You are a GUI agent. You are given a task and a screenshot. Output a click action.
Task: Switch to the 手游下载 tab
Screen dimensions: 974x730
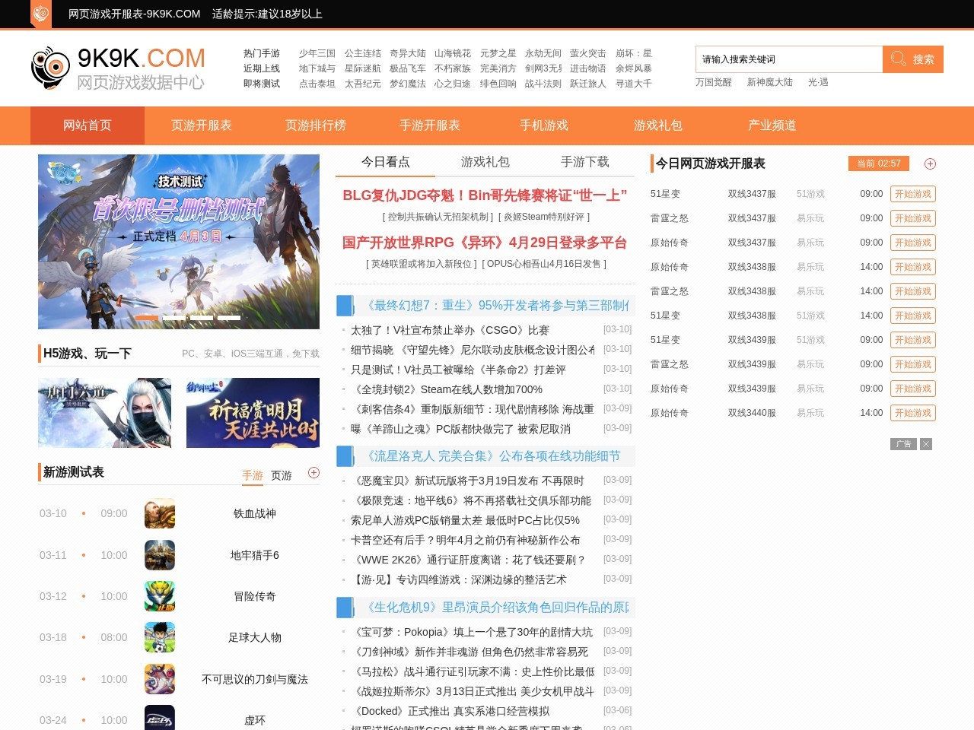pyautogui.click(x=585, y=162)
